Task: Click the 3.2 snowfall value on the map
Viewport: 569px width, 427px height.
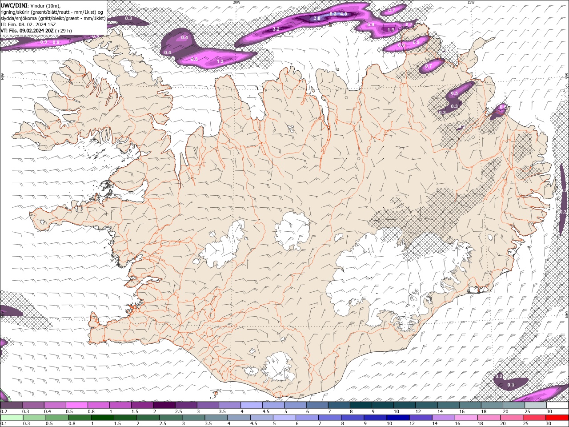Action: point(276,29)
